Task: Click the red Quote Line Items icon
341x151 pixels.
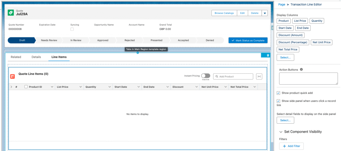Action: tap(12, 76)
